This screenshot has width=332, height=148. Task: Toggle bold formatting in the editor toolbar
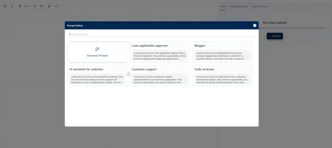click(x=5, y=6)
